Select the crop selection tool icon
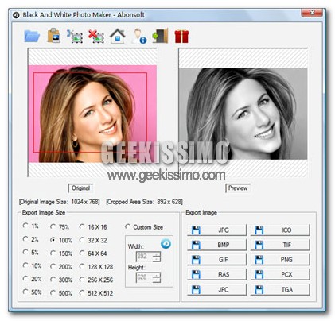This screenshot has height=321, width=335. (x=75, y=37)
